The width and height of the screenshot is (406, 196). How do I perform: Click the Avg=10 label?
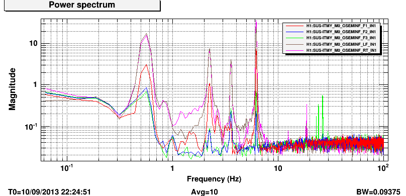click(x=205, y=192)
